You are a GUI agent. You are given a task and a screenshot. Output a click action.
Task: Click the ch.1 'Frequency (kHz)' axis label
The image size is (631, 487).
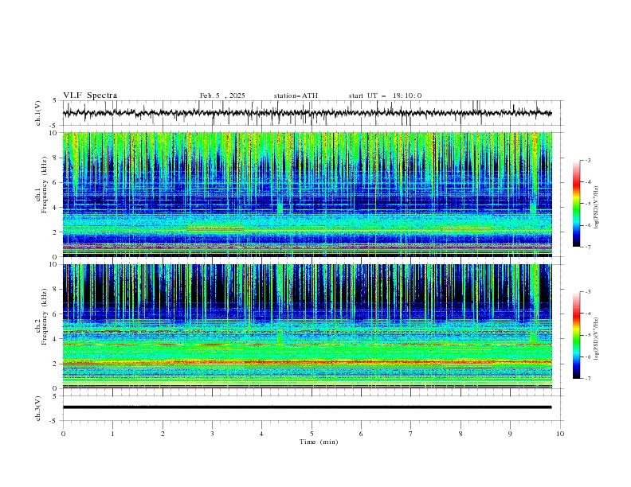45,185
